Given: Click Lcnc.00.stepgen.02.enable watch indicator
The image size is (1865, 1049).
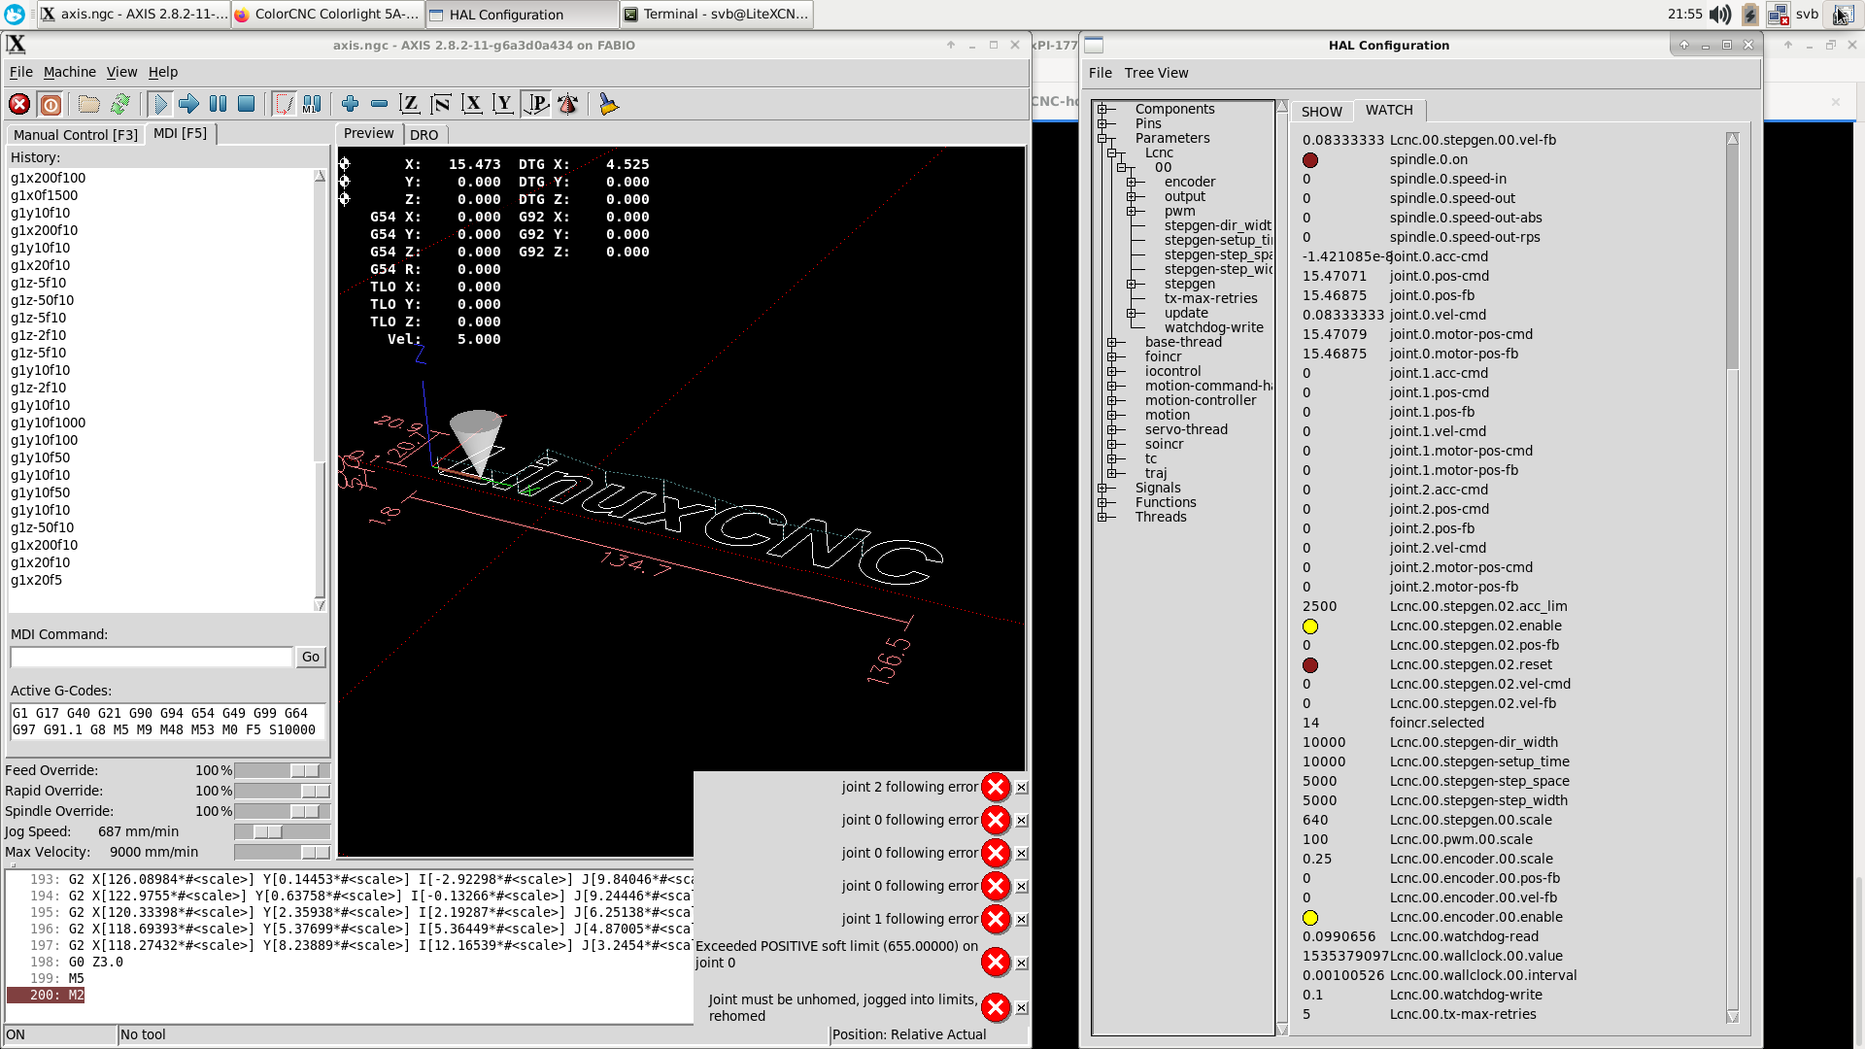Looking at the screenshot, I should 1310,626.
